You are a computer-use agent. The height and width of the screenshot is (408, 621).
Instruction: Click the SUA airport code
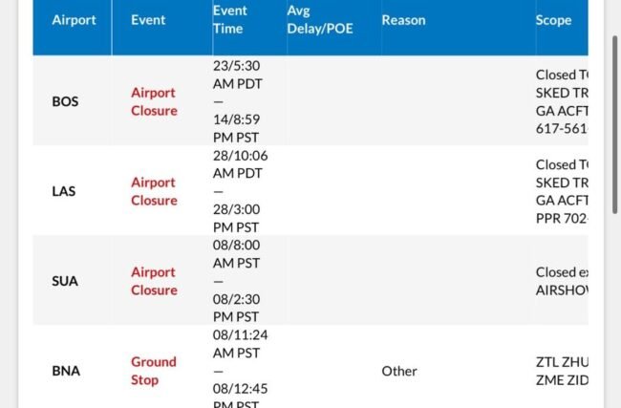[64, 281]
